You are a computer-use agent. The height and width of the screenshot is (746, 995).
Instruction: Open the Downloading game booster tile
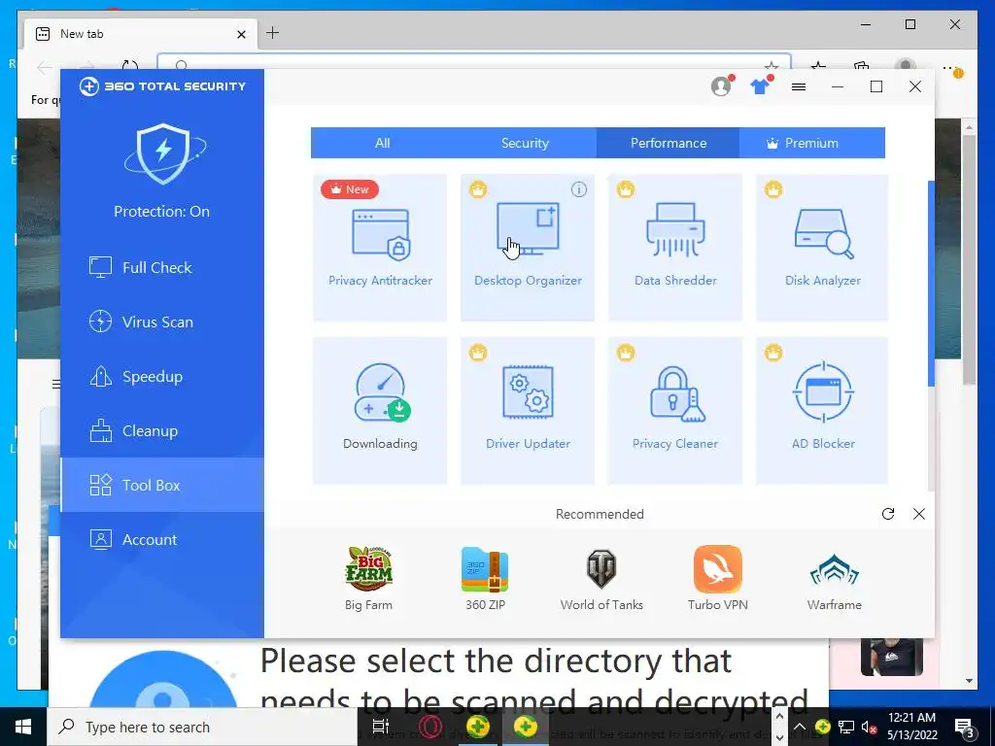(x=380, y=411)
